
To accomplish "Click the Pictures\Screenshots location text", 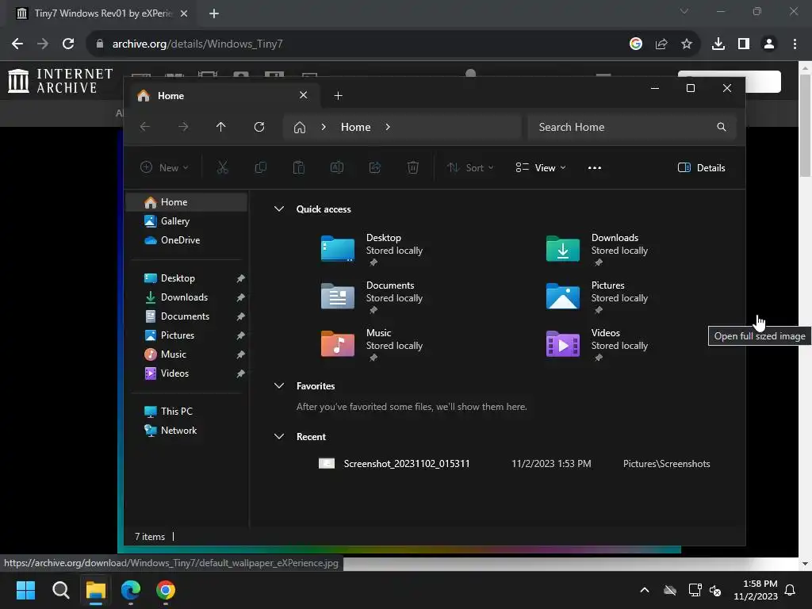I will [x=666, y=464].
